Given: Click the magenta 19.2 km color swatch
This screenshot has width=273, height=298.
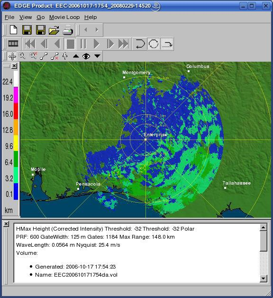Looking at the screenshot, I should coord(16,95).
